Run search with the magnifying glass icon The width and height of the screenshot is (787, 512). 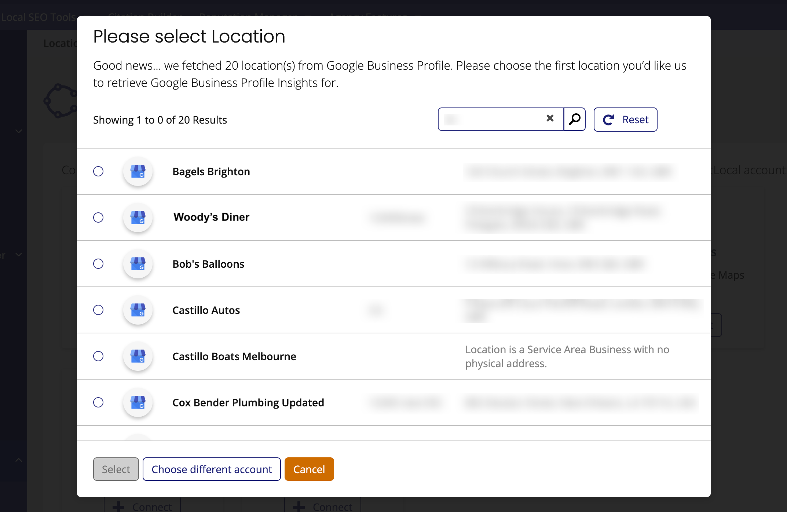click(x=574, y=119)
